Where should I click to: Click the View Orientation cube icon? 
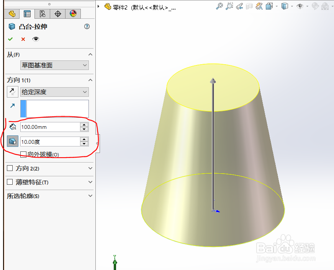[269, 6]
